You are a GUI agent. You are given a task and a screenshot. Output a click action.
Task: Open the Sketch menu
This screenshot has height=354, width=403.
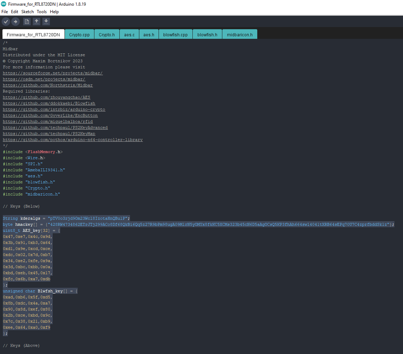click(x=27, y=11)
